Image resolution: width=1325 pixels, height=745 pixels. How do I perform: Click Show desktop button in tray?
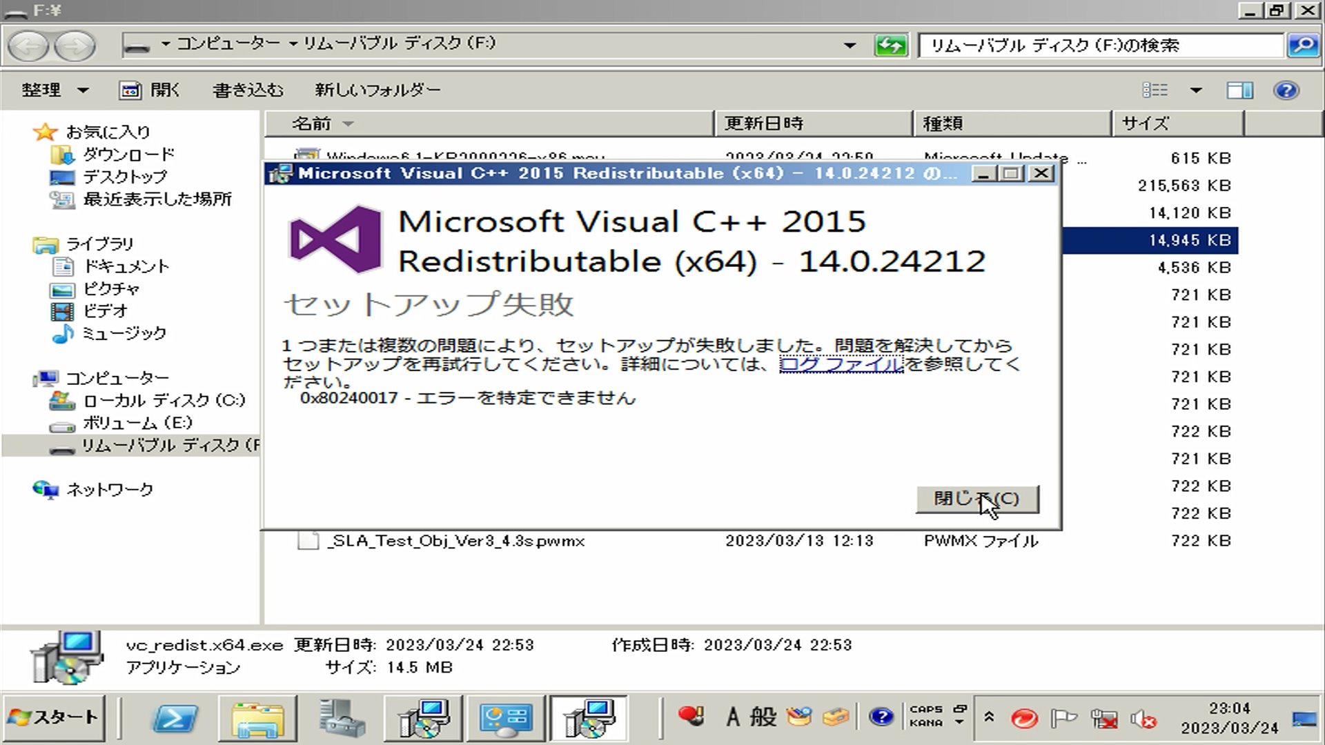tap(1304, 719)
